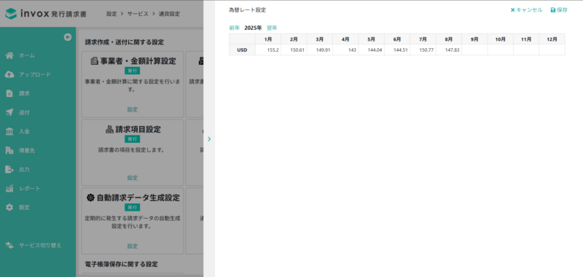Click the アップロード cloud icon
The image size is (583, 277).
pyautogui.click(x=9, y=74)
